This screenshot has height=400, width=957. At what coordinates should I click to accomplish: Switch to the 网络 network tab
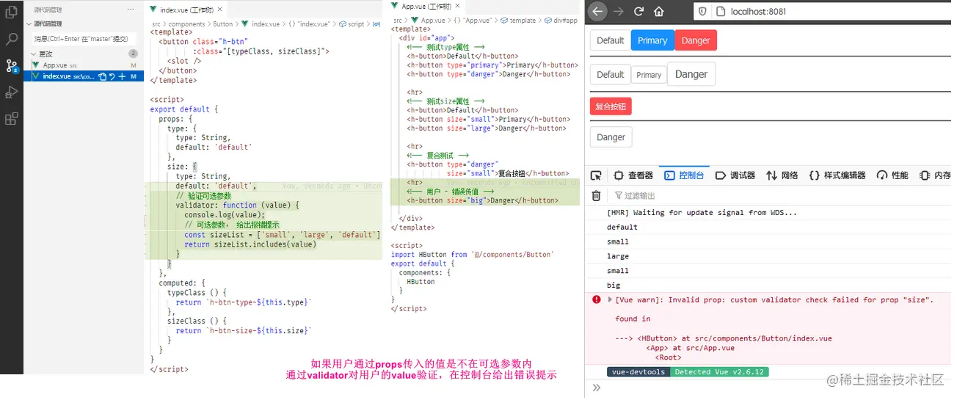(782, 175)
